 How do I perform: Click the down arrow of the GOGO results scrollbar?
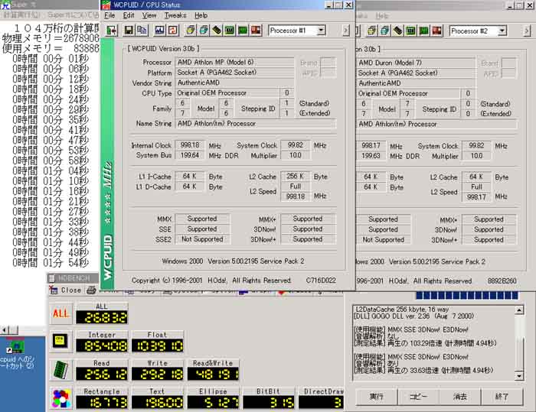519,376
